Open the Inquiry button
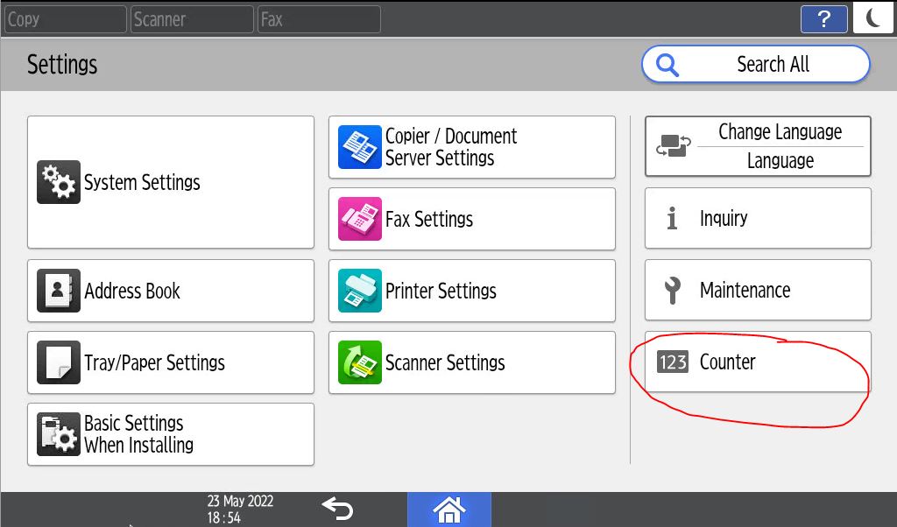Screen dimensions: 897x527 click(758, 218)
